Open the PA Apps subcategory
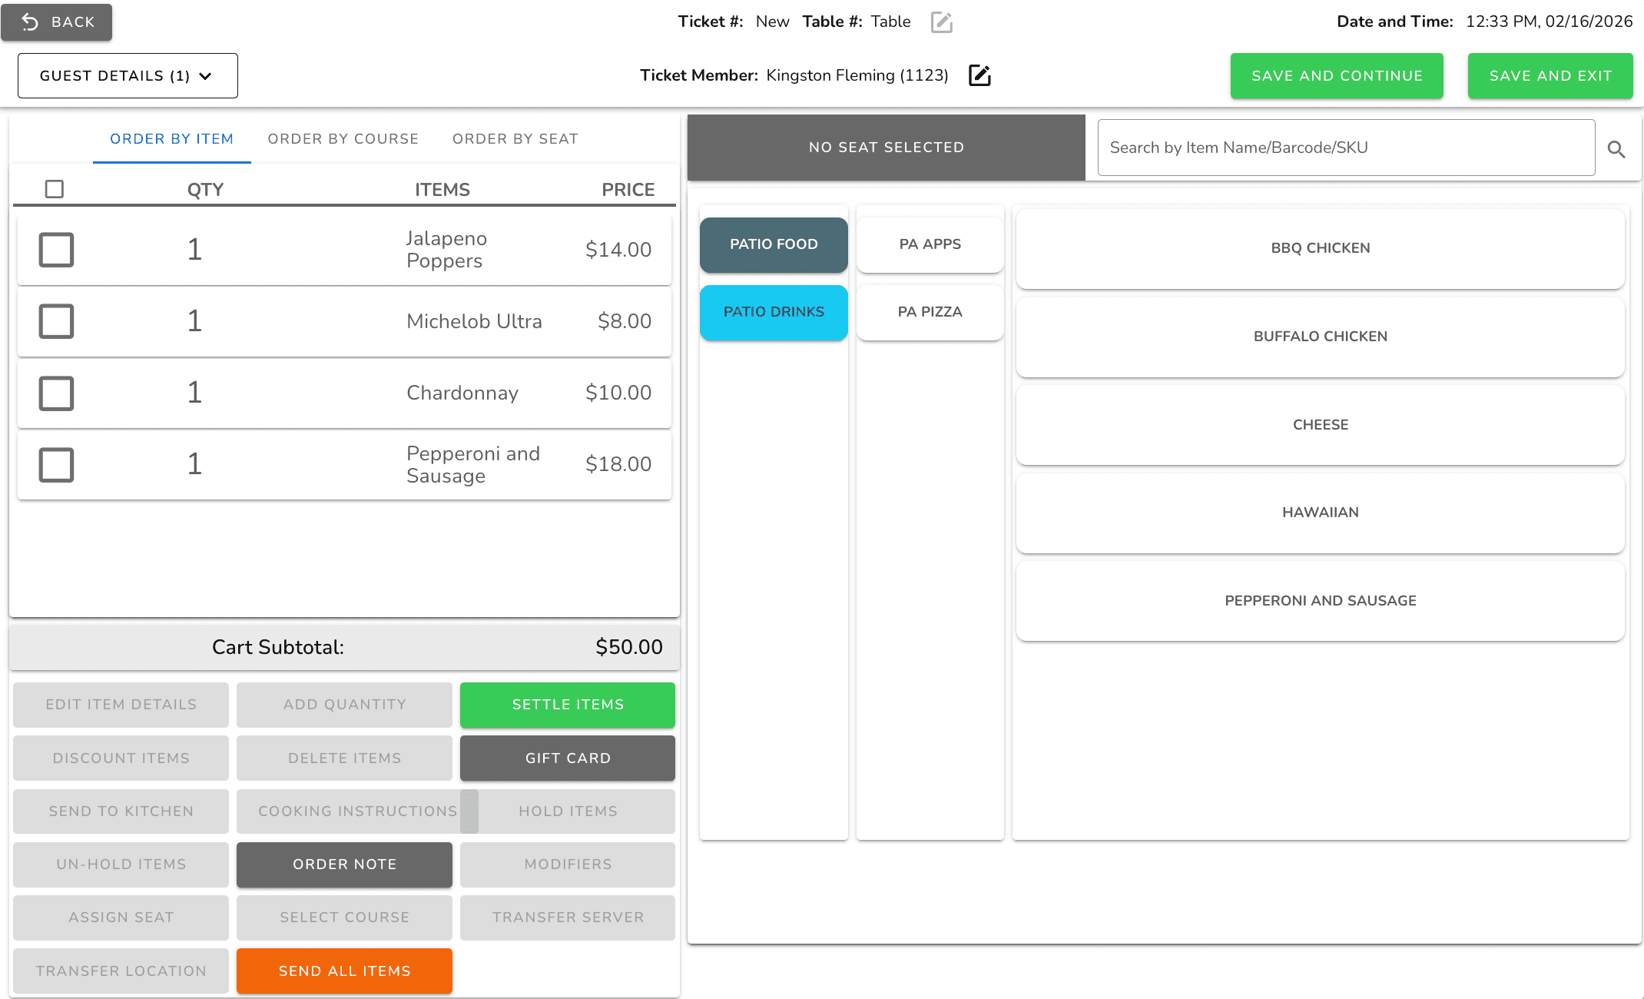 (x=930, y=244)
